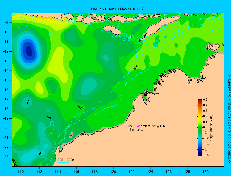Screen dimensions: 231x176
Task: Click the '116' longitude axis label
Action: (x=76, y=172)
